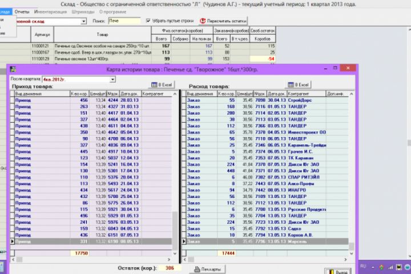This screenshot has height=274, width=411.
Task: Open the После квартала 4кв.2012г. dropdown
Action: point(112,79)
